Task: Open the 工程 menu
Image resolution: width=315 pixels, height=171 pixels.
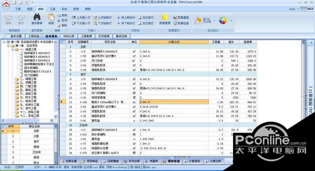Action: (x=18, y=9)
